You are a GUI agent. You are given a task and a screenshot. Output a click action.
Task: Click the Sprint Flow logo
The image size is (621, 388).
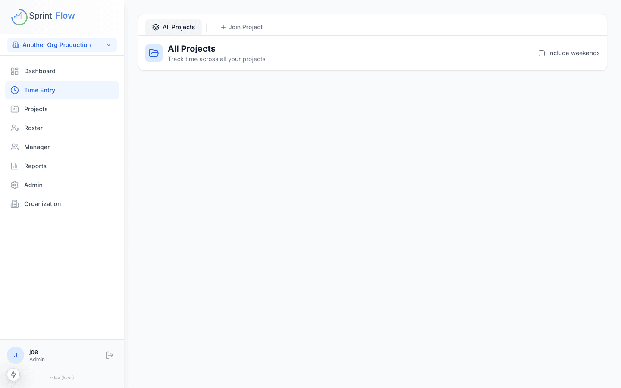pyautogui.click(x=43, y=16)
